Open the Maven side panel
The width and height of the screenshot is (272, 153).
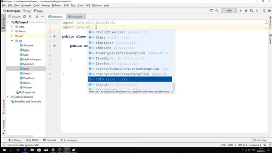(270, 39)
